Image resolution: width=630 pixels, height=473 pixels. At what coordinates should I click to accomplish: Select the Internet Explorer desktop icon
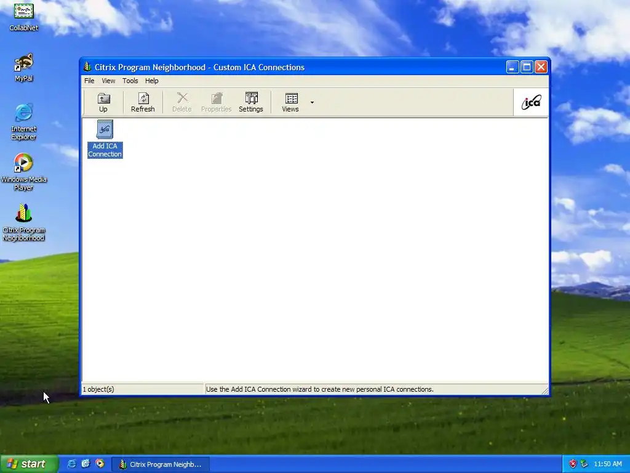coord(24,122)
